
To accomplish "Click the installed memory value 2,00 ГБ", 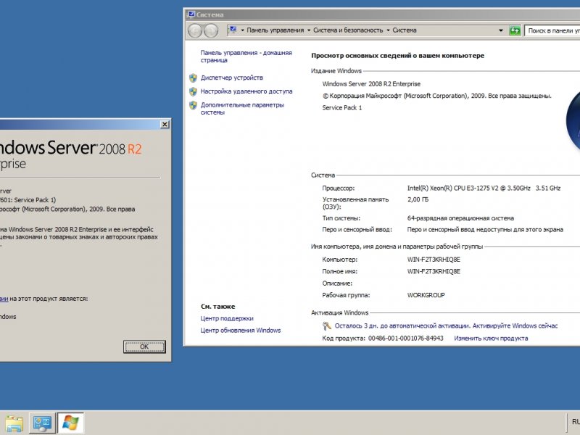I will [418, 199].
